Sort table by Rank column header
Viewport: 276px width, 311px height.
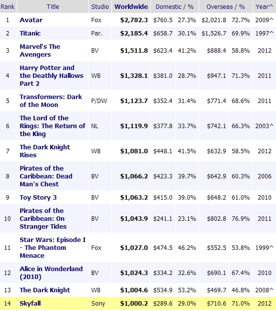pos(7,6)
